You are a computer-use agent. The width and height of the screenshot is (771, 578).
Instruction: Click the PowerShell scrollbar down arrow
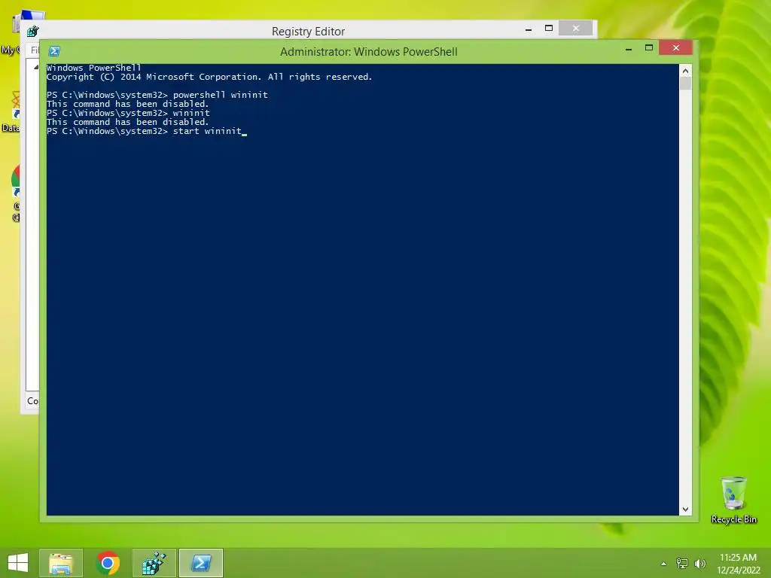685,510
